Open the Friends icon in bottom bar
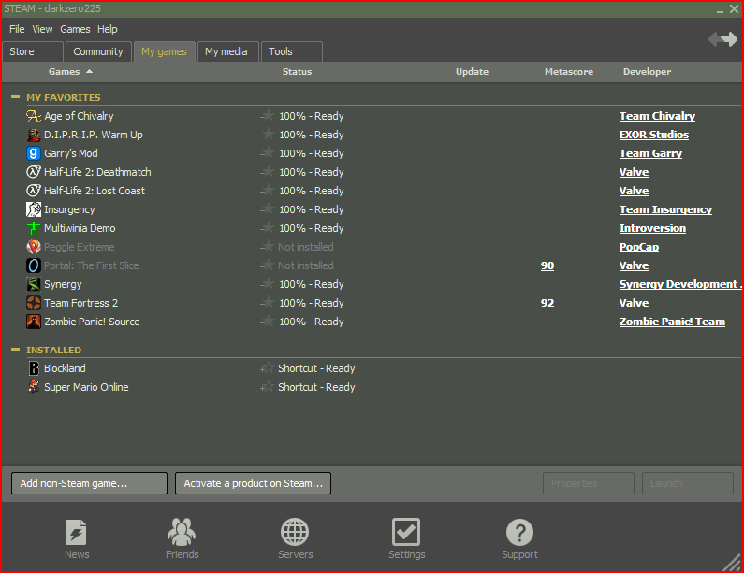The image size is (744, 573). [182, 533]
